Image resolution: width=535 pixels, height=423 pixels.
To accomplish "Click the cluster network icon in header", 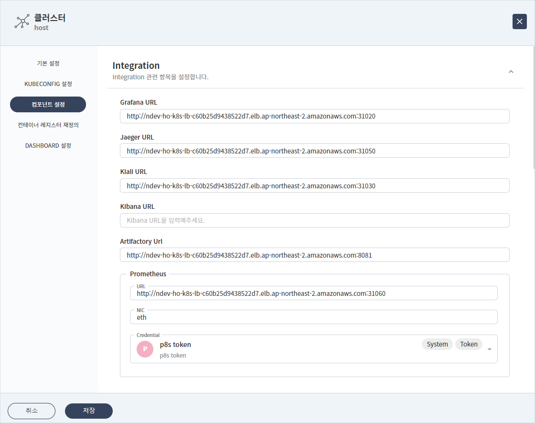I will coord(22,22).
